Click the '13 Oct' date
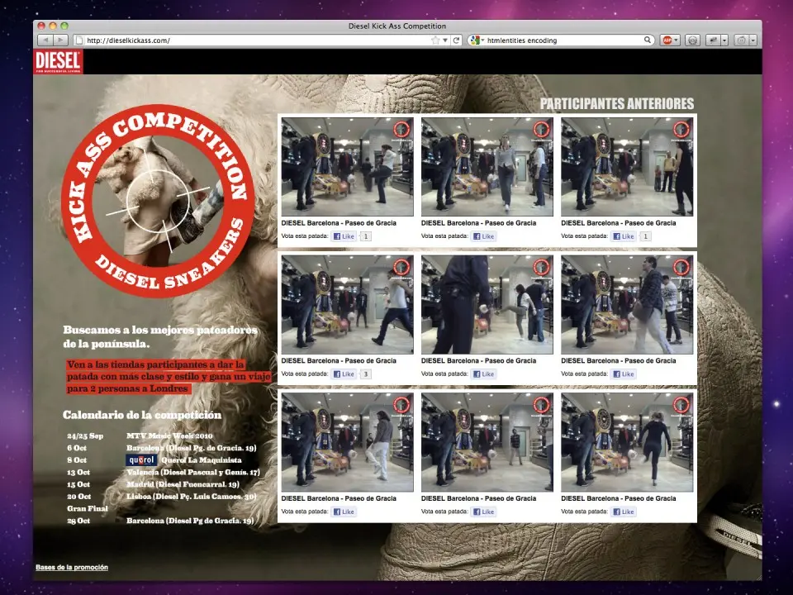Viewport: 793px width, 595px height. coord(78,472)
